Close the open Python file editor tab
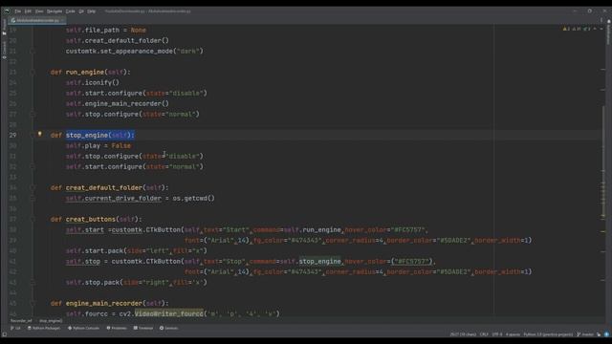The height and width of the screenshot is (344, 612). coord(62,20)
